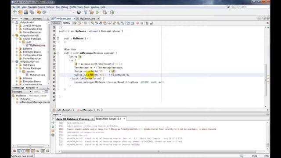Toggle Show Non-Public Members filter in Navigator
281x158 pixels.
(28, 151)
